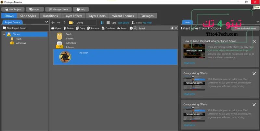
Task: Open Manage Effects
Action: click(58, 9)
